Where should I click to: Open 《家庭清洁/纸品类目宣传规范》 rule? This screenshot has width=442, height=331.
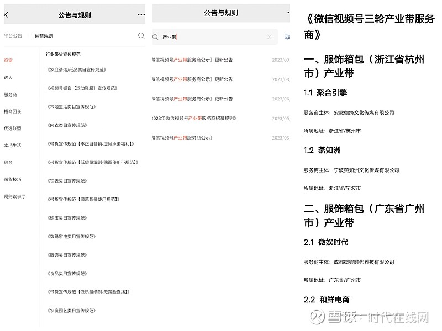pyautogui.click(x=76, y=70)
